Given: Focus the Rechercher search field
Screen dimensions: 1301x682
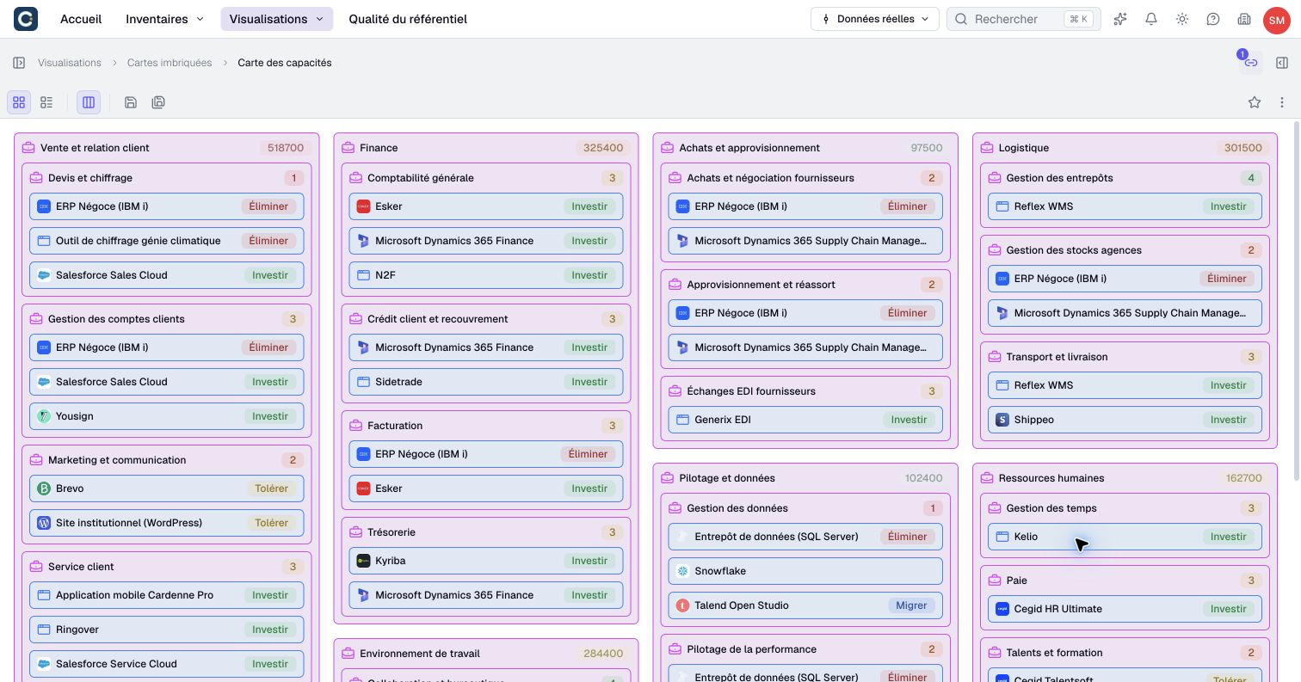Looking at the screenshot, I should 1024,19.
